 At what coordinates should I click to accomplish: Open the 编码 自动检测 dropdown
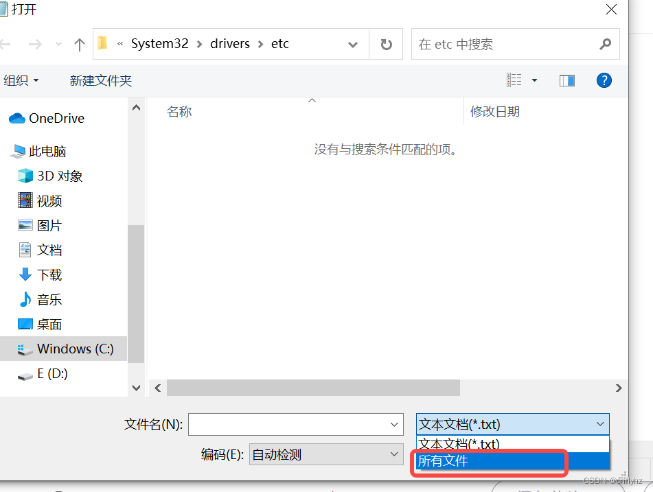click(326, 454)
